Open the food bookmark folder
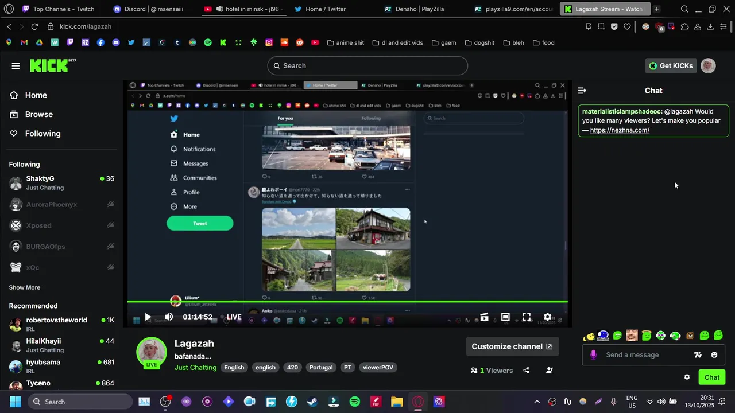This screenshot has height=413, width=735. pyautogui.click(x=544, y=42)
